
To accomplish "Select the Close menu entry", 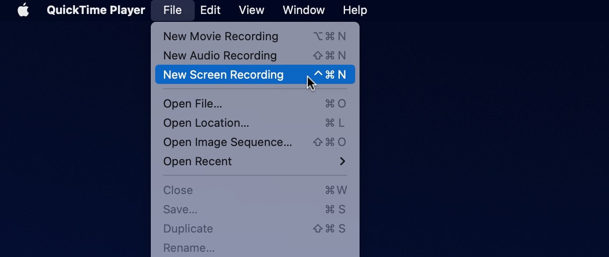I will pos(178,190).
